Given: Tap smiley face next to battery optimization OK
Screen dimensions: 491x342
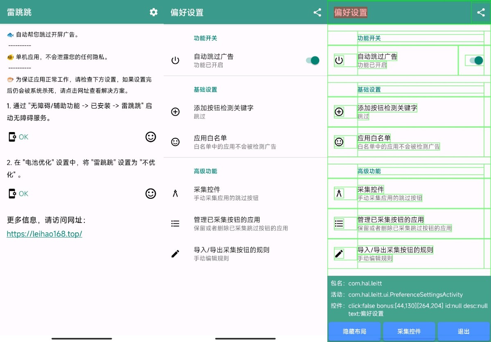Looking at the screenshot, I should pos(151,193).
